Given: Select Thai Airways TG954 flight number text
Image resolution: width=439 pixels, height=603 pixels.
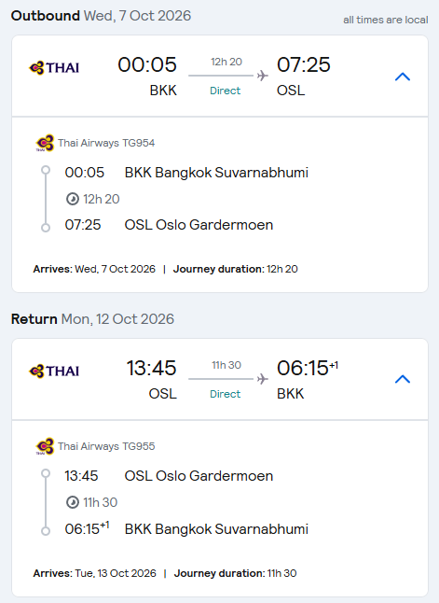Looking at the screenshot, I should pos(106,143).
